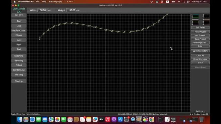Click the Clear All button
Viewport: 221px width, 124px height.
tap(200, 55)
